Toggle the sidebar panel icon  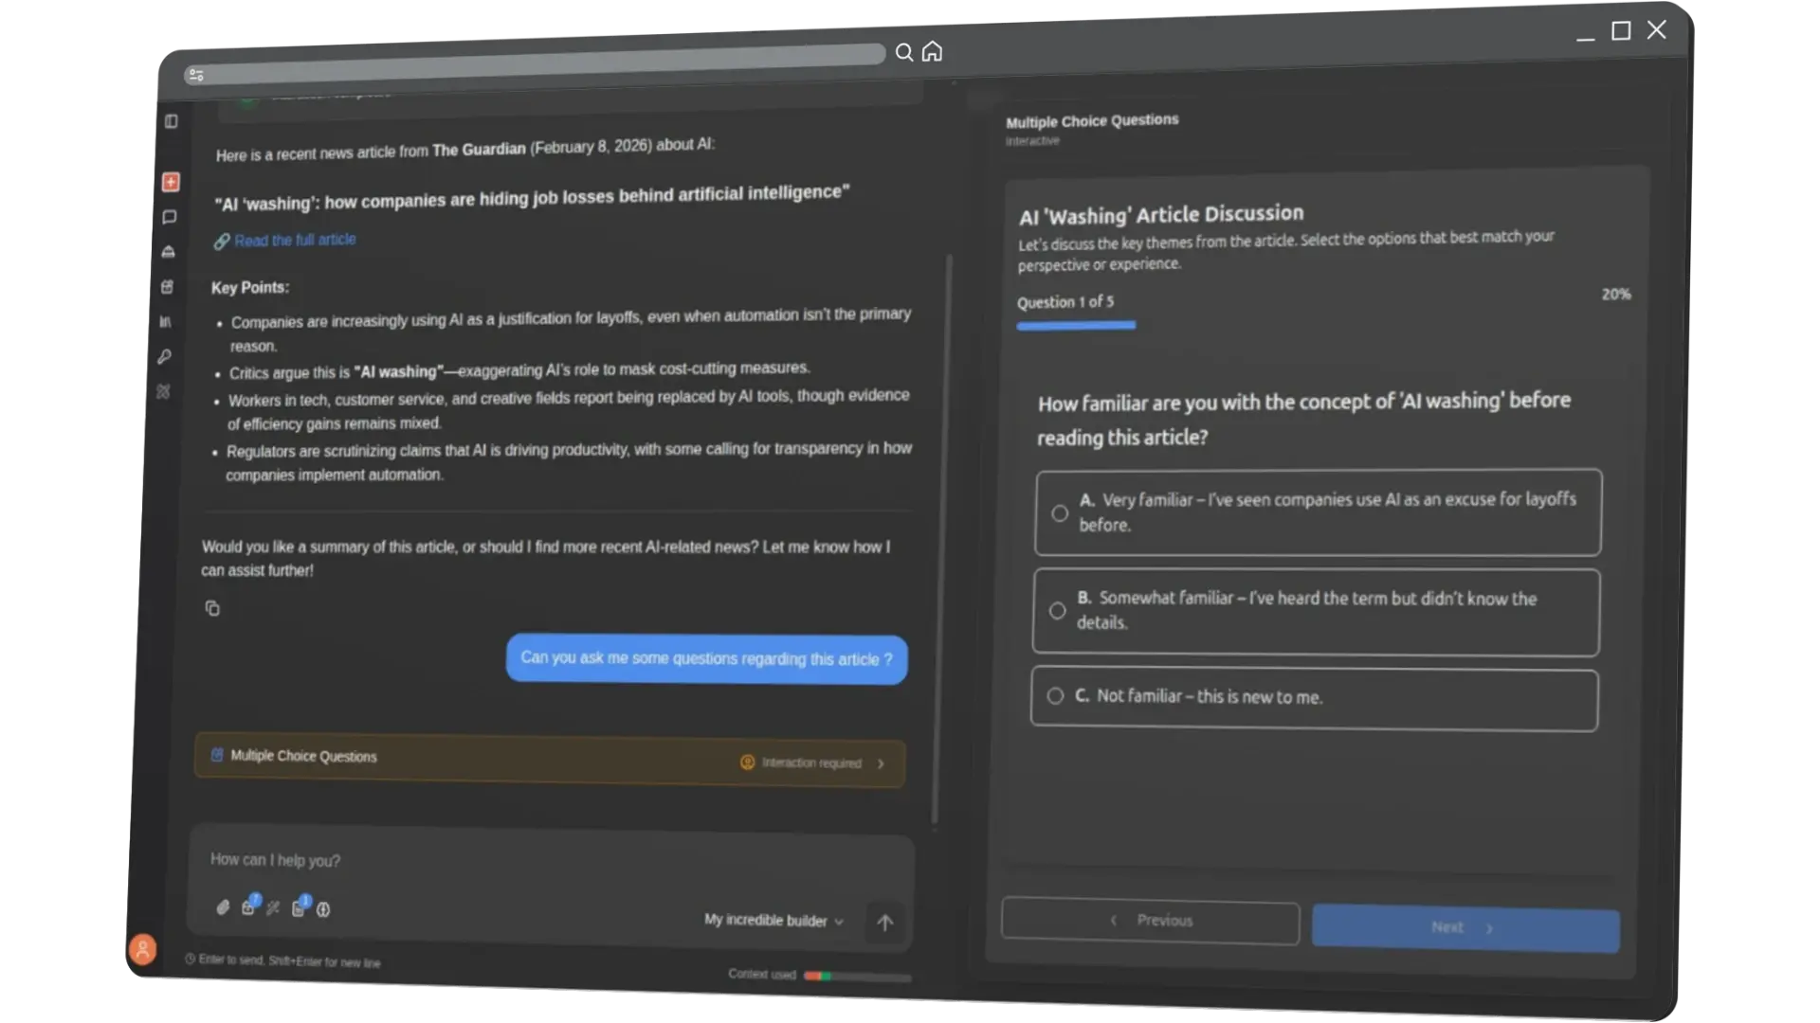[171, 121]
